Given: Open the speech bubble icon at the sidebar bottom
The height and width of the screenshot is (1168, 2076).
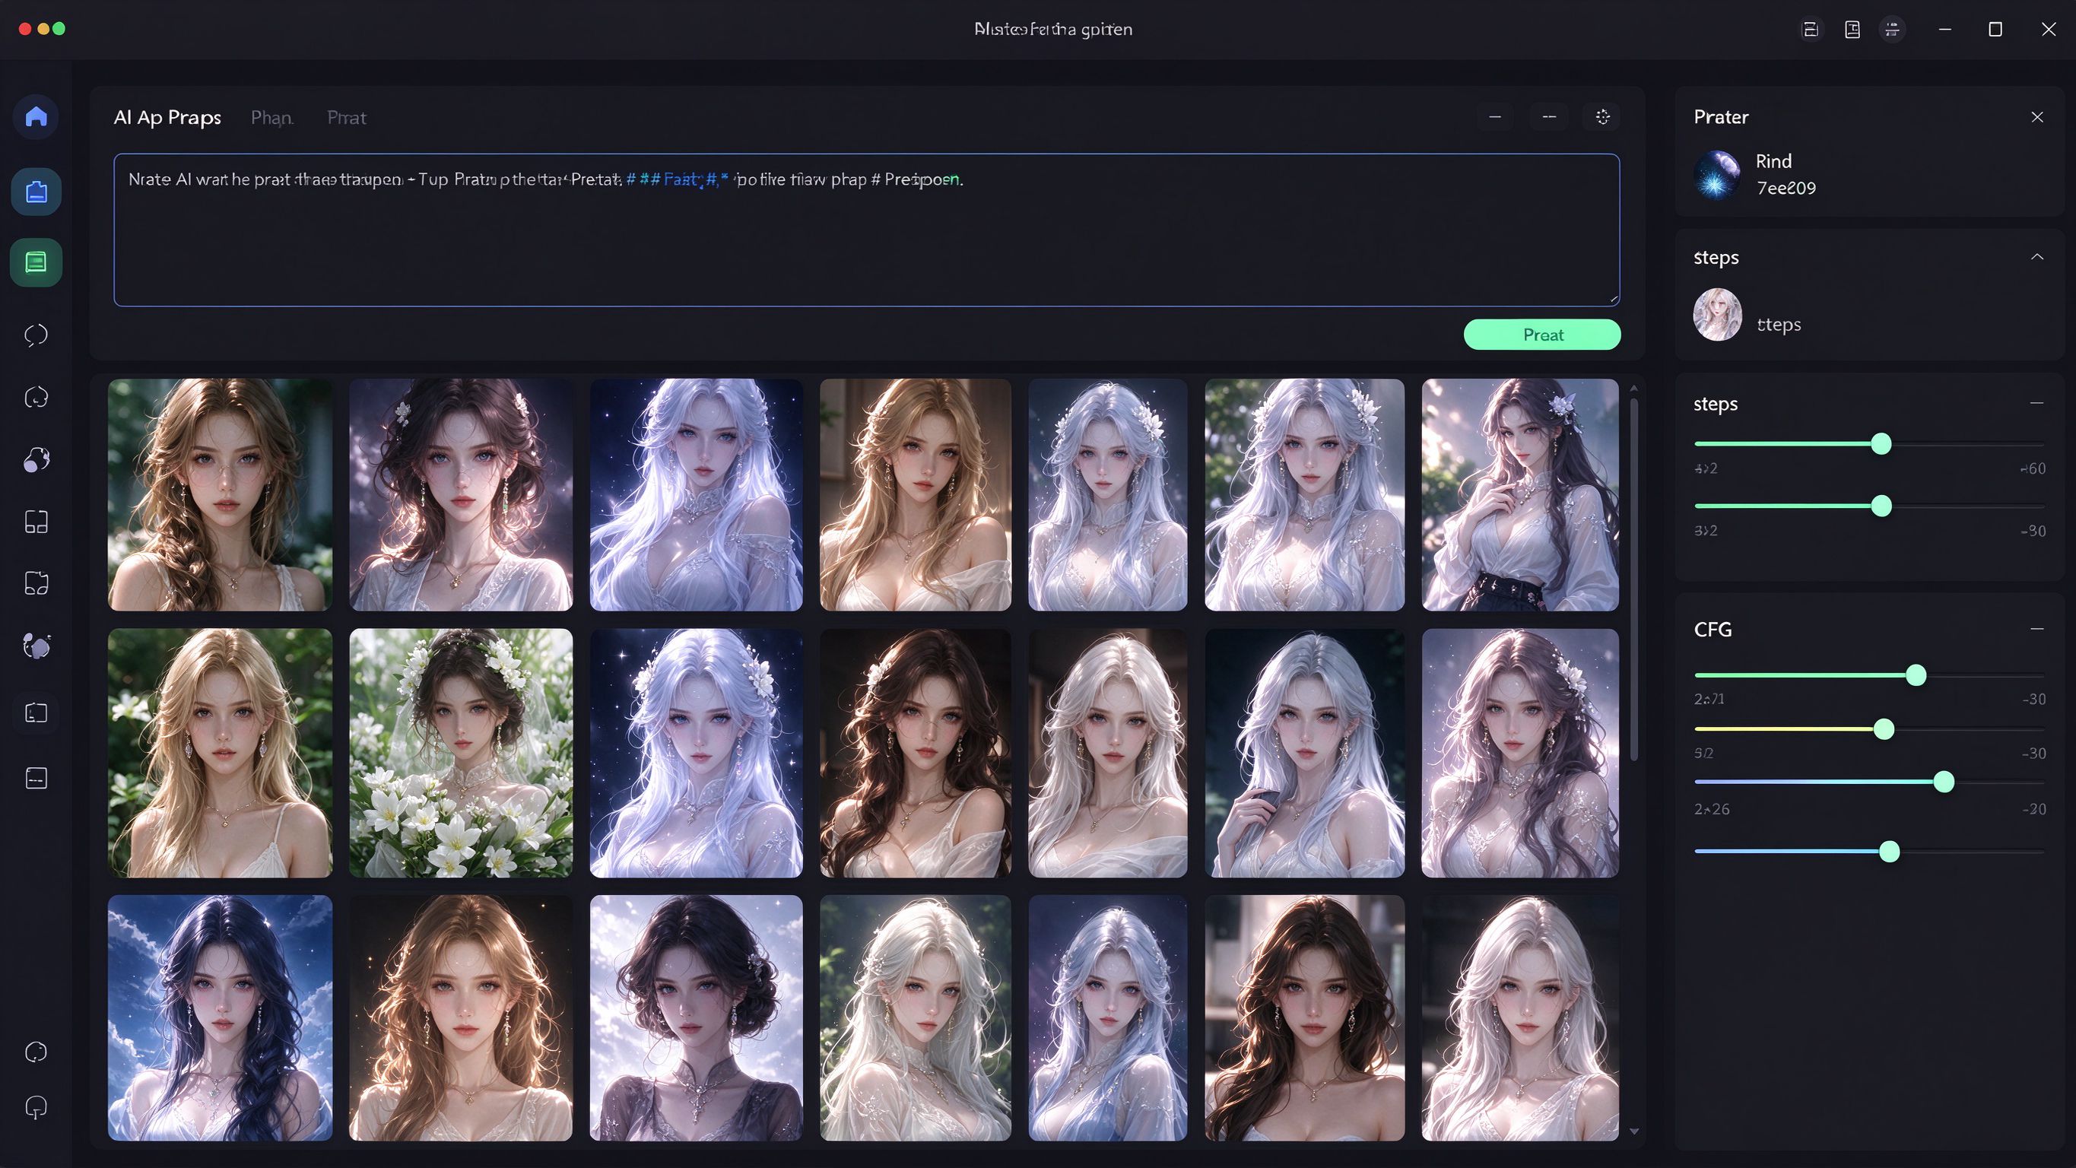Looking at the screenshot, I should tap(37, 1107).
